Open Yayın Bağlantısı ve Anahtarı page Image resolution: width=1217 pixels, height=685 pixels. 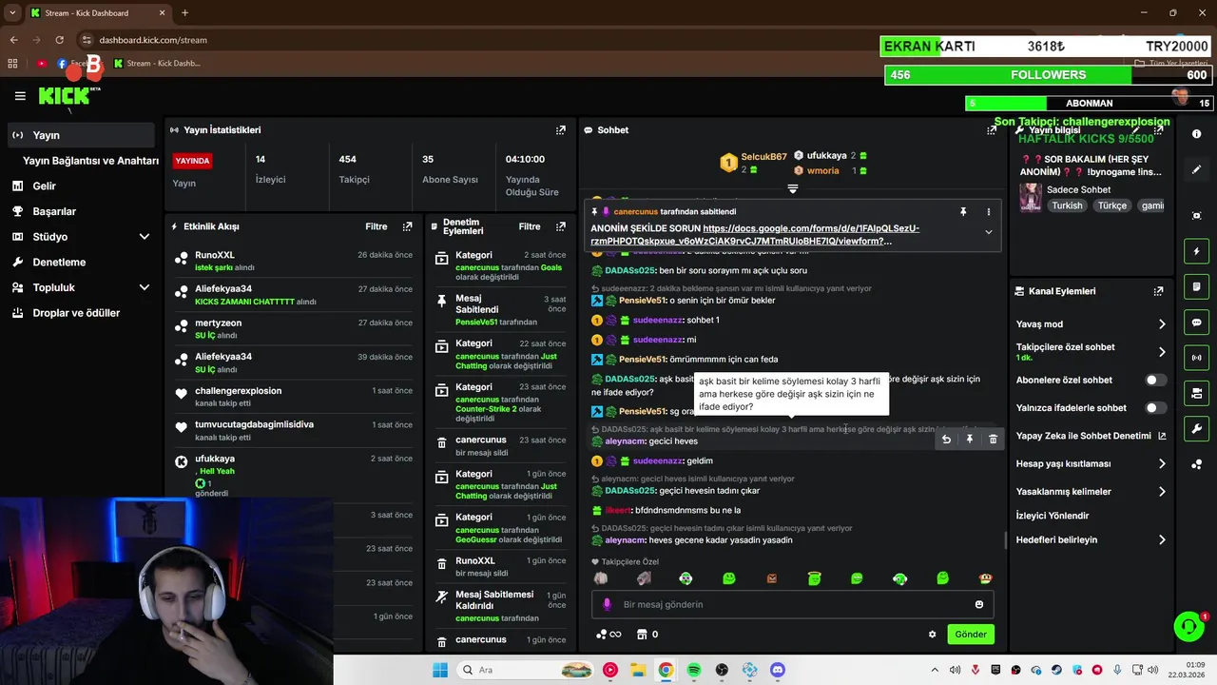[x=90, y=161]
